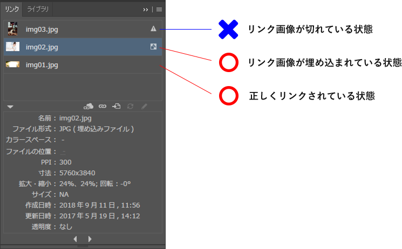Select the img03.jpg link row
Image resolution: width=402 pixels, height=249 pixels.
pyautogui.click(x=81, y=29)
